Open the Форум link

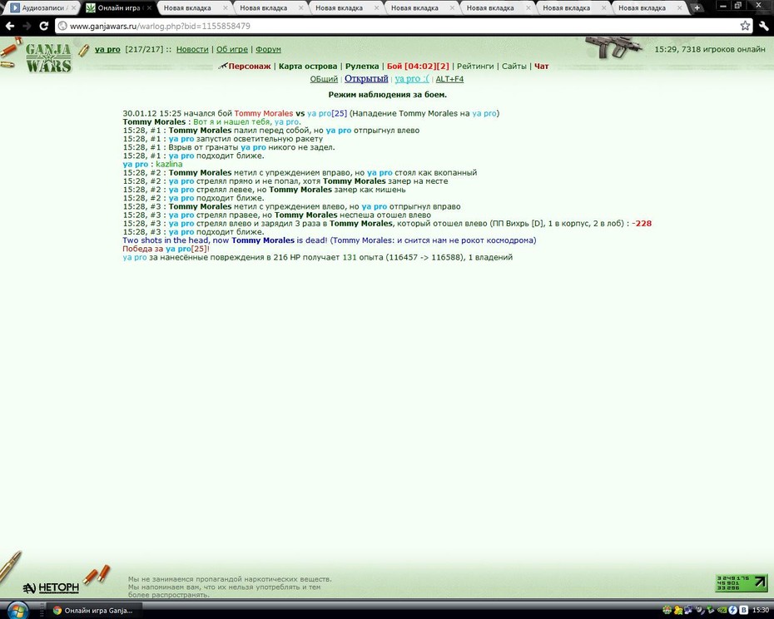(268, 49)
